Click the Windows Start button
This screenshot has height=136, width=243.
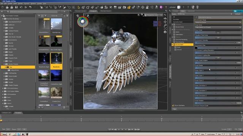(3, 134)
